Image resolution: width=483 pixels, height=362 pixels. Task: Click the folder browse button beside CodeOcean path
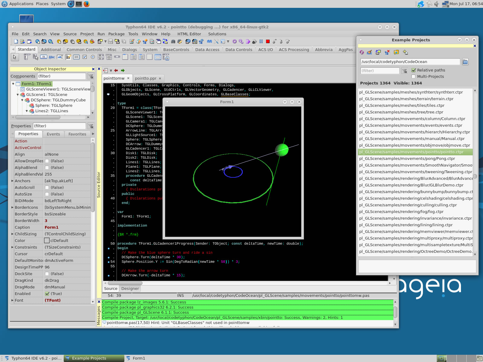click(x=465, y=62)
